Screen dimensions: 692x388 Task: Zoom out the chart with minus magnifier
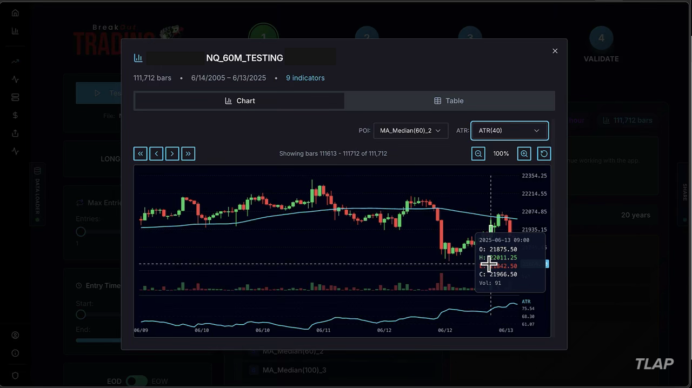478,153
